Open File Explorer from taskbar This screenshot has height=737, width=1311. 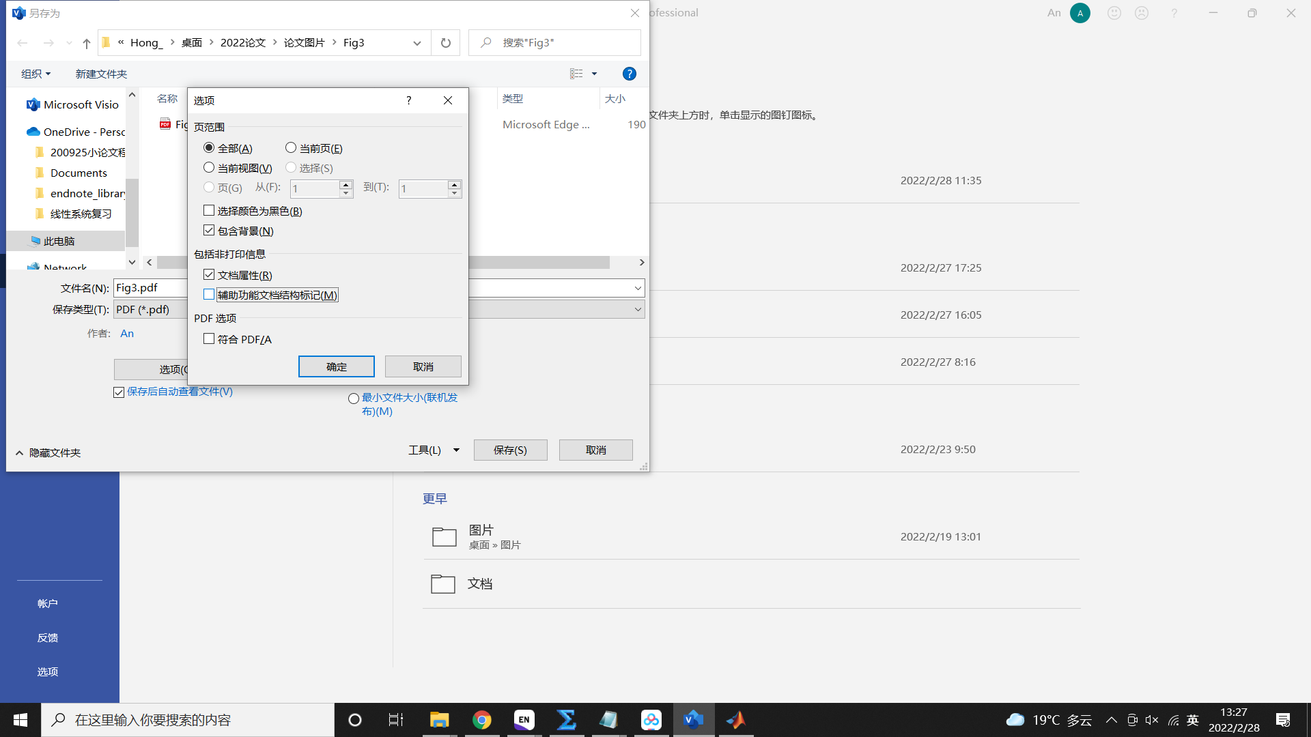[x=439, y=720]
